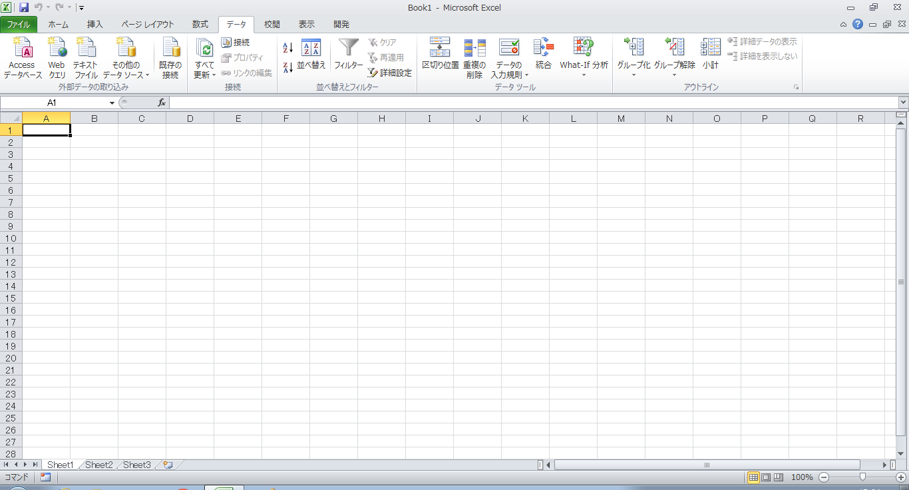The width and height of the screenshot is (909, 490).
Task: Open the Name Box dropdown arrow
Action: click(112, 103)
